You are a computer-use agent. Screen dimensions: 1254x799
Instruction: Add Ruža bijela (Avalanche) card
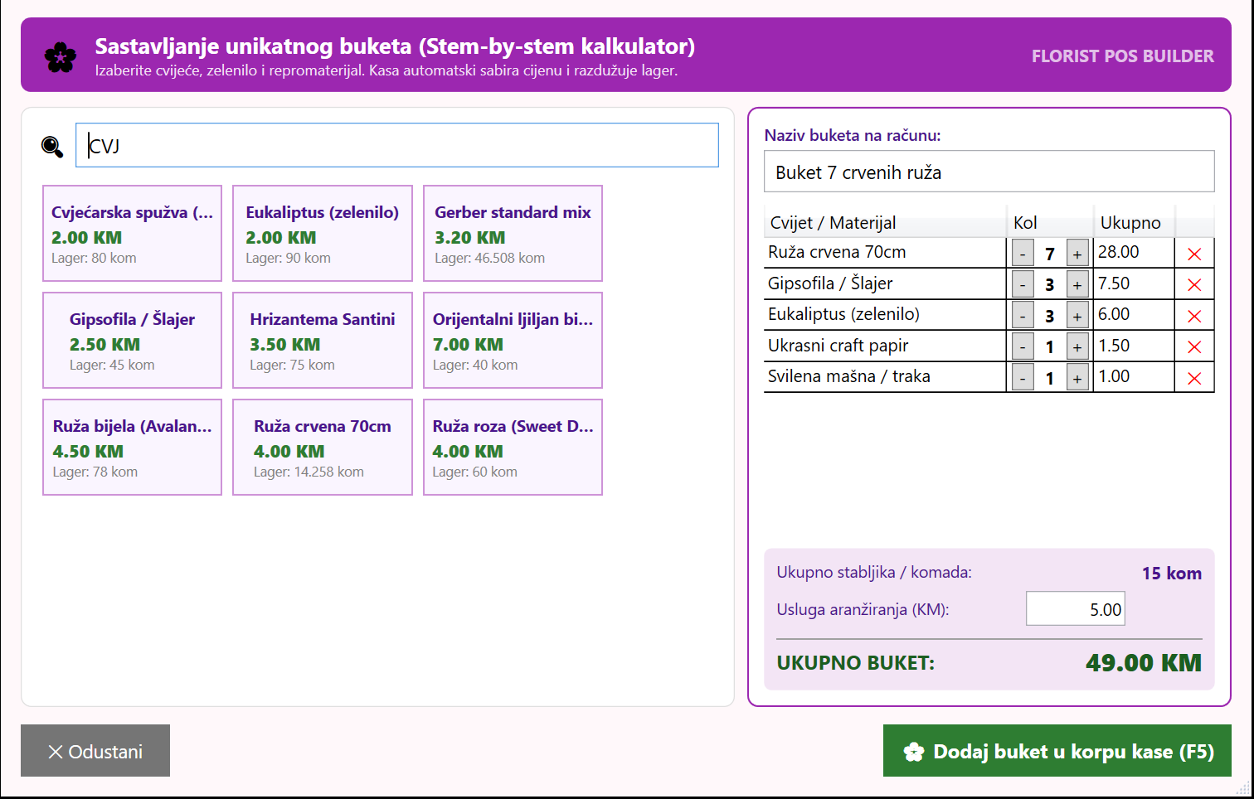pyautogui.click(x=132, y=448)
